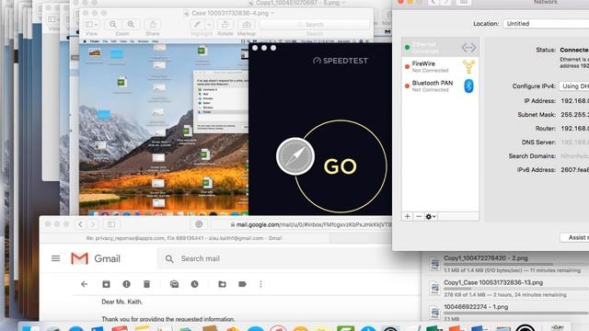Select Copy1_Case 100531732836-13.png file row
This screenshot has width=589, height=331.
pos(505,288)
